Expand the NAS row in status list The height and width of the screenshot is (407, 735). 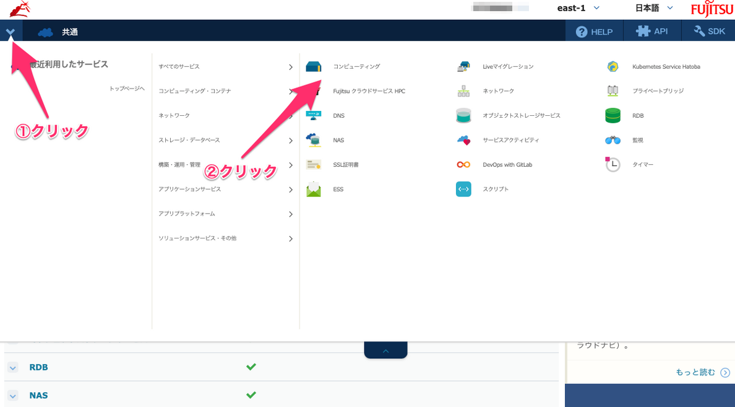[x=13, y=395]
